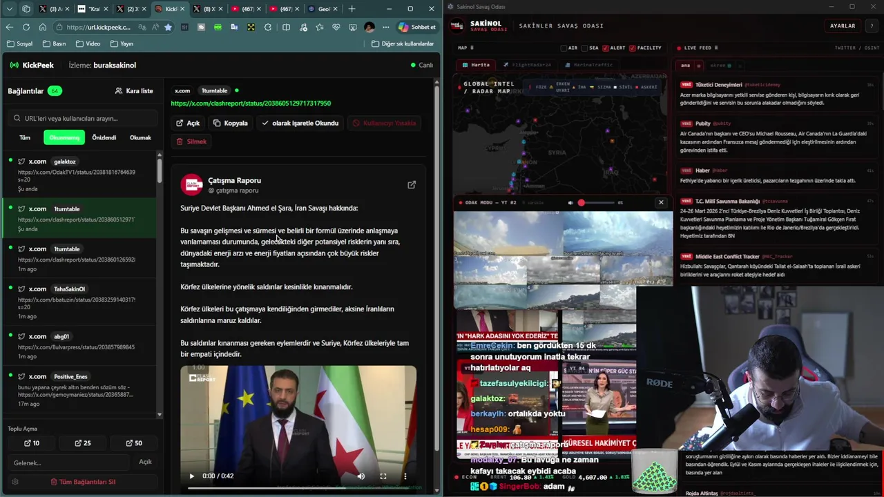Bulk open 25 links

pos(82,443)
